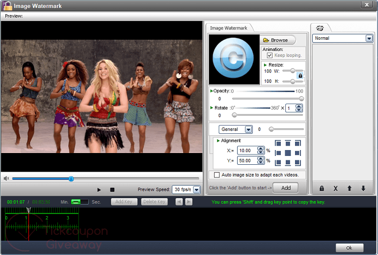Unmute the preview audio speaker icon
The width and height of the screenshot is (378, 255).
click(6, 178)
